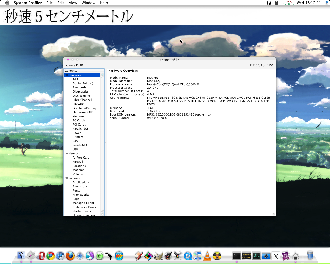Select Memory under Hardware

[78, 116]
